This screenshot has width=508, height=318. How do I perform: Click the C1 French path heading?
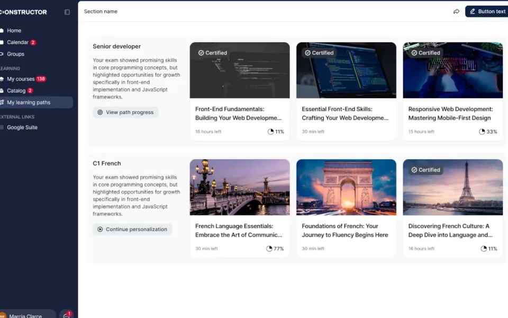tap(106, 163)
